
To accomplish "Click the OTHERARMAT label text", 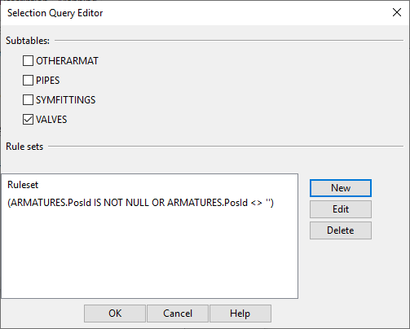I will 67,61.
